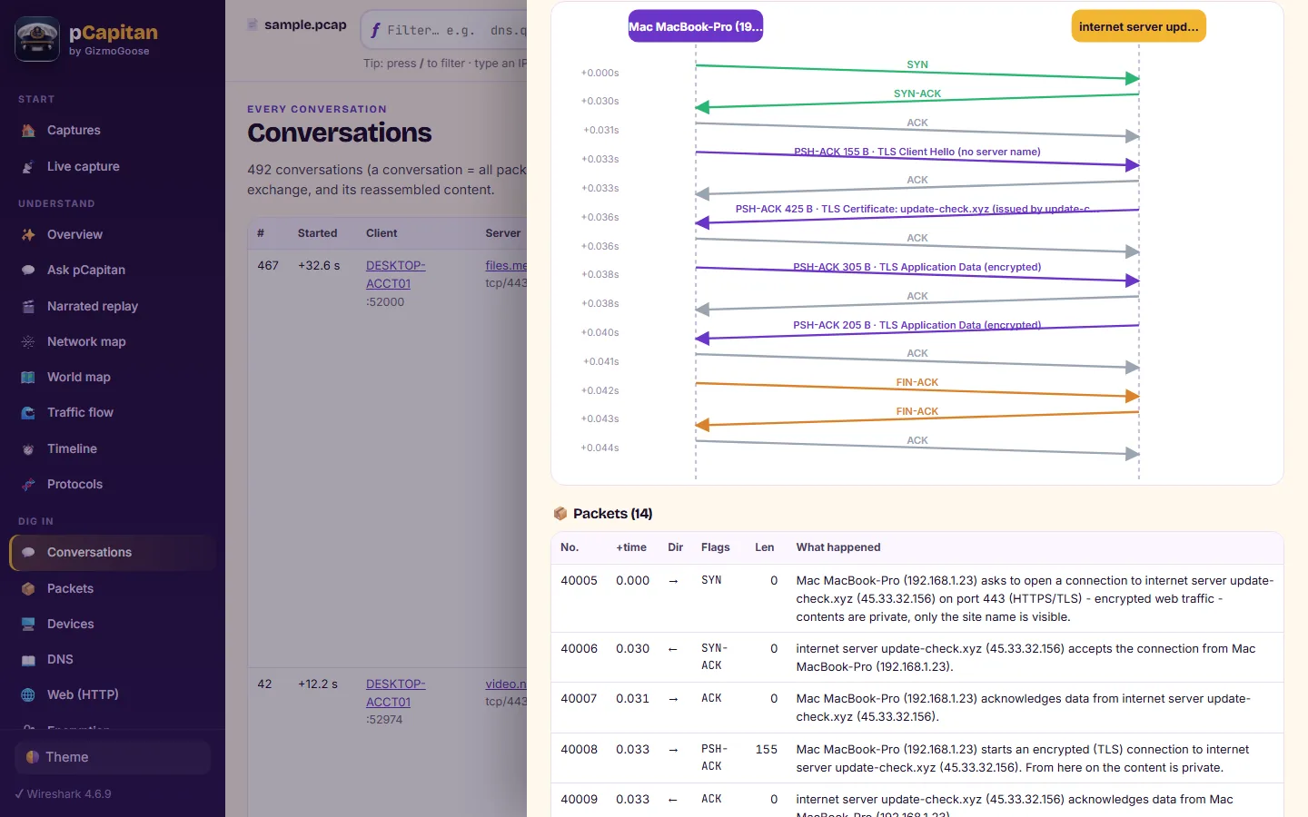Click packet number 40007 cell

click(579, 699)
